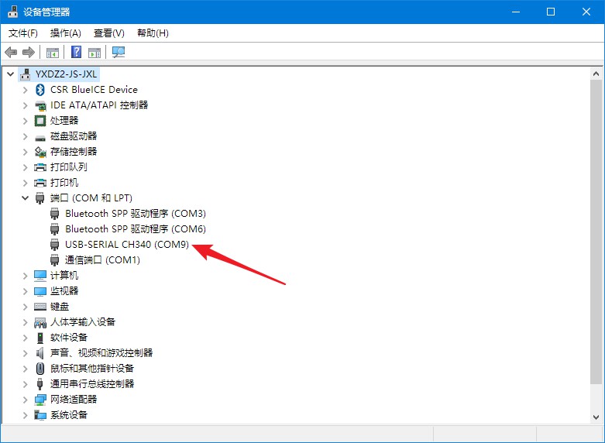
Task: Expand the 处理器 category
Action: (x=26, y=121)
